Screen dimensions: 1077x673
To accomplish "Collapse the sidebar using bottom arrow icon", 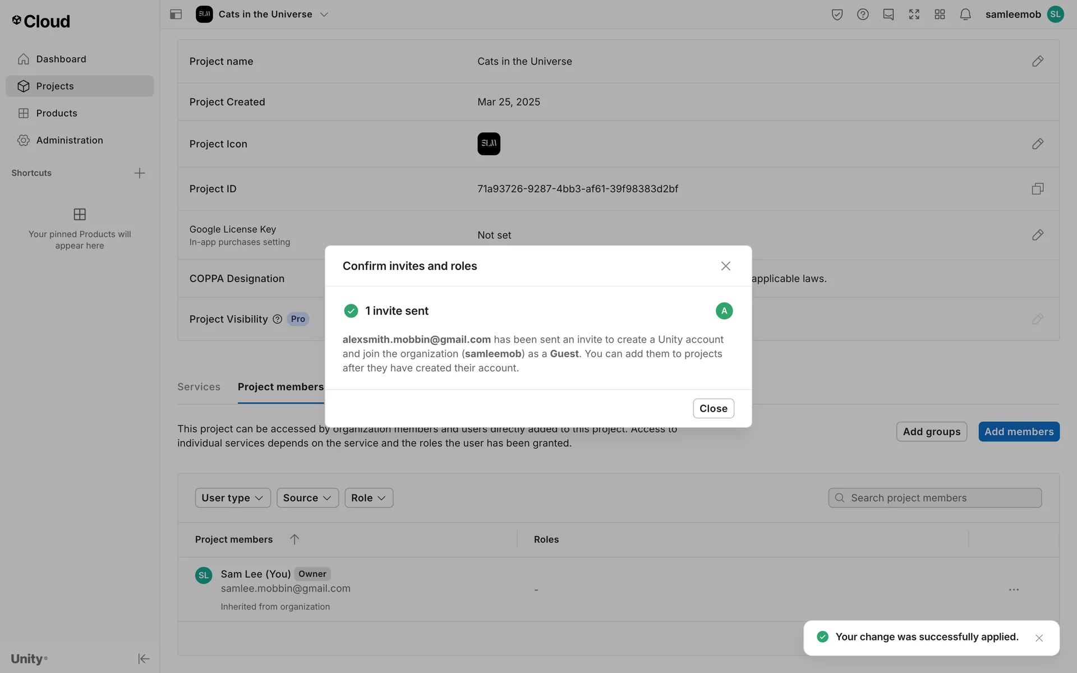I will 144,658.
